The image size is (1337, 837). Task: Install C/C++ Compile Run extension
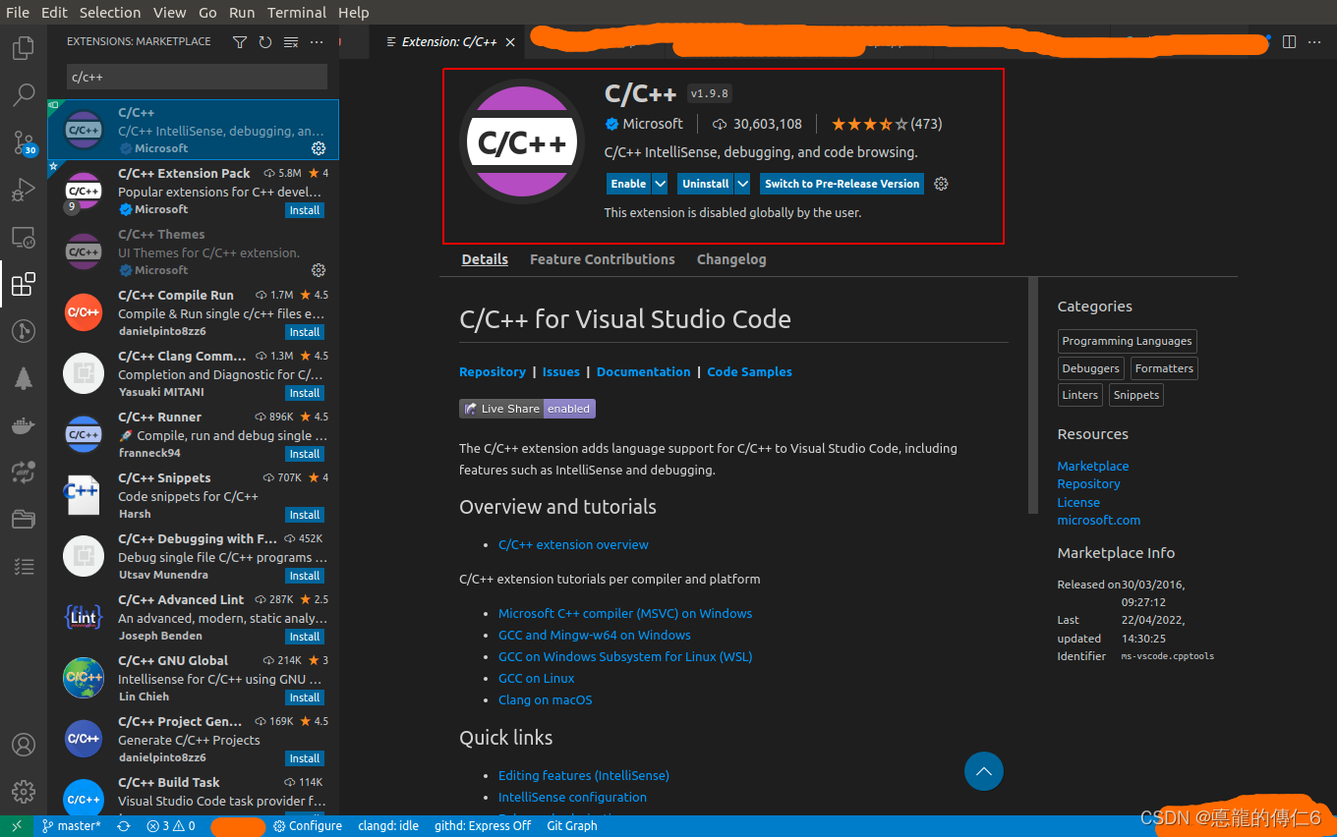[305, 332]
